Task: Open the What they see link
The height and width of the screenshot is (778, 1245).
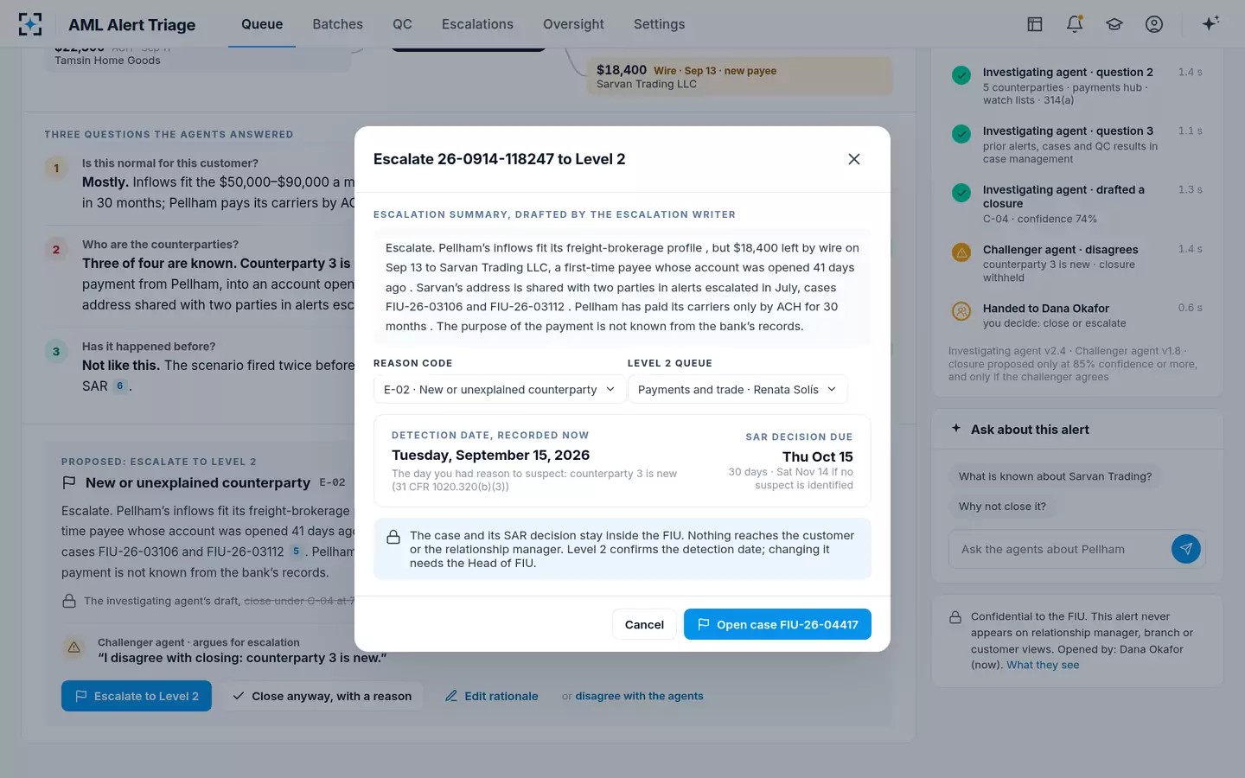Action: 1043,665
